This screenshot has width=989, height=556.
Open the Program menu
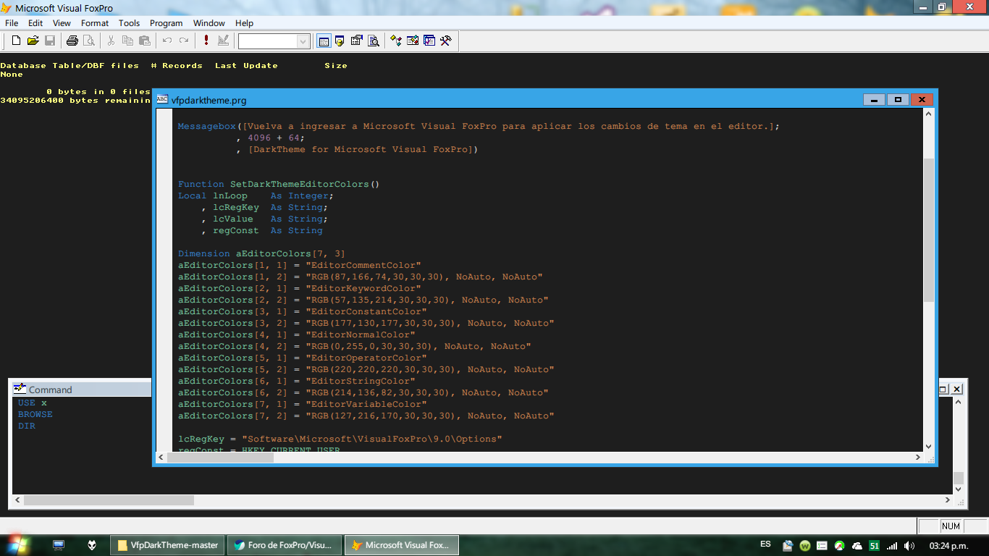point(167,23)
